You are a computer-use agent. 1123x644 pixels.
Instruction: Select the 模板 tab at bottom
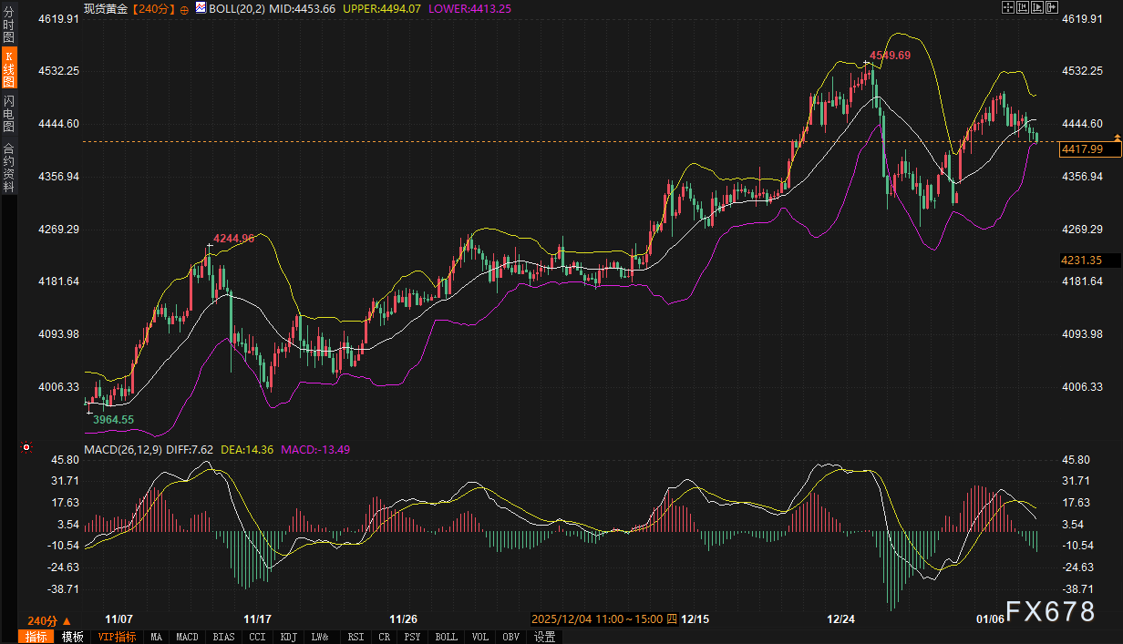point(73,637)
